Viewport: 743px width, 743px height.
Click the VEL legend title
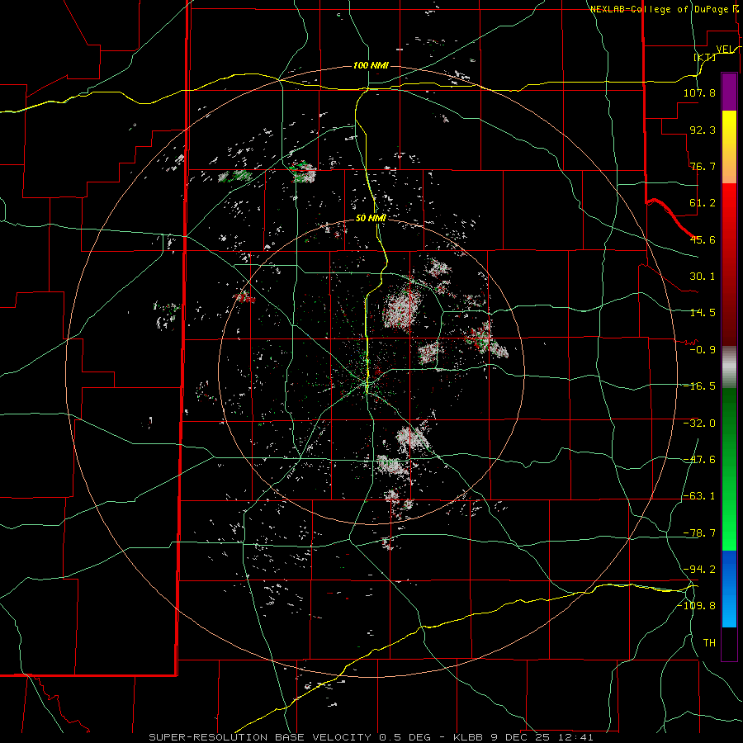point(725,49)
